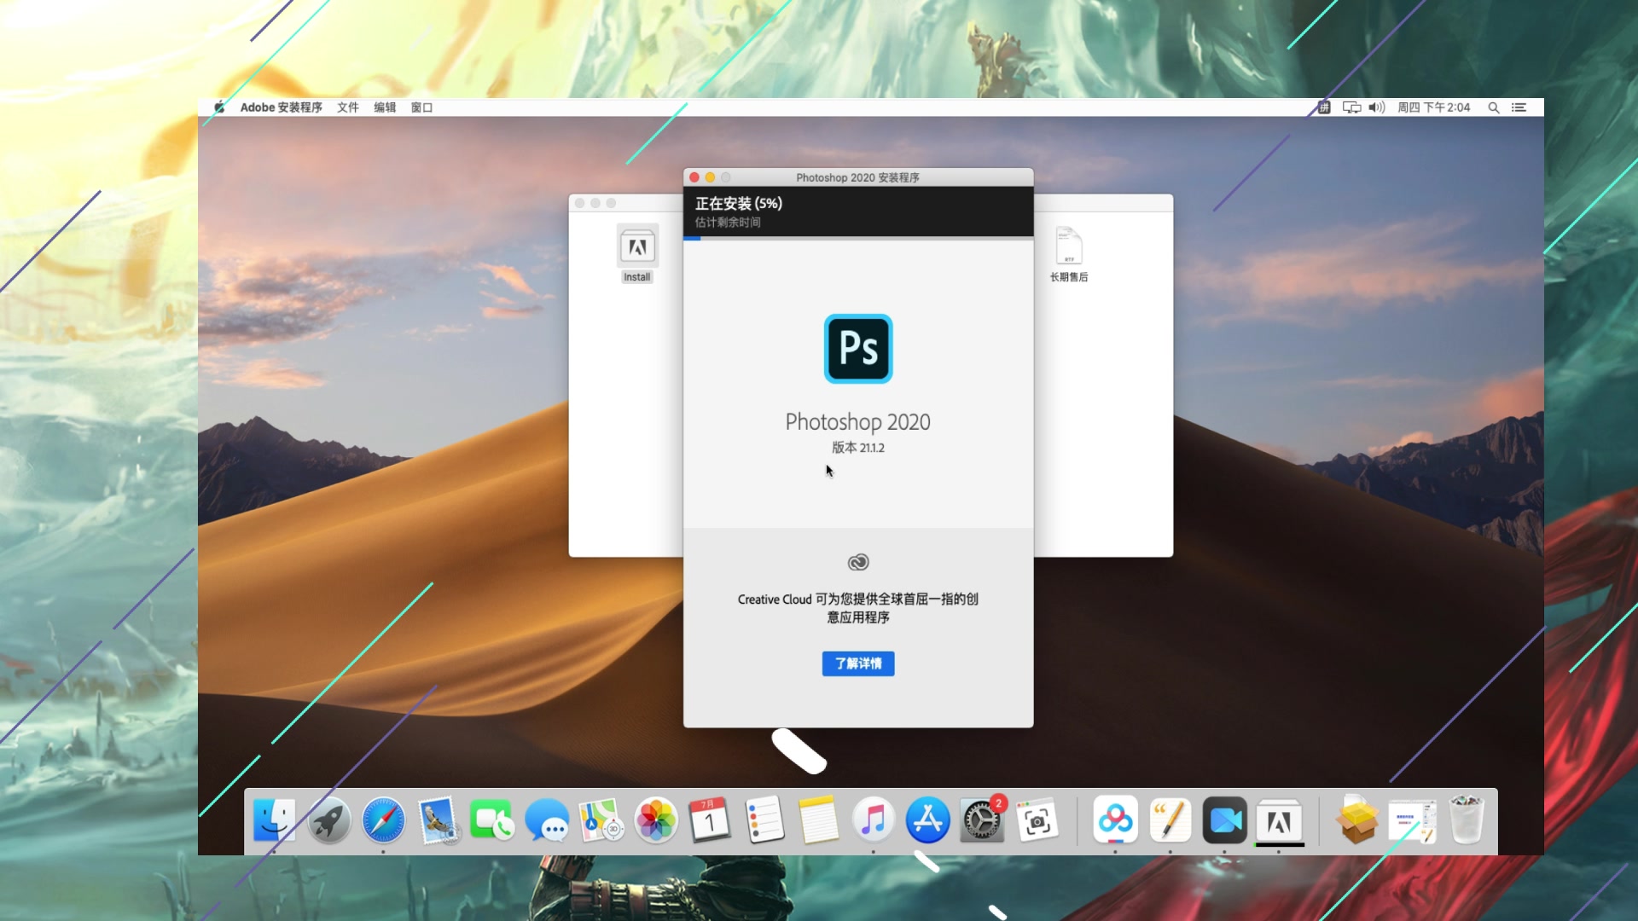Click the Creative Cloud logo icon
1638x921 pixels.
[x=858, y=562]
